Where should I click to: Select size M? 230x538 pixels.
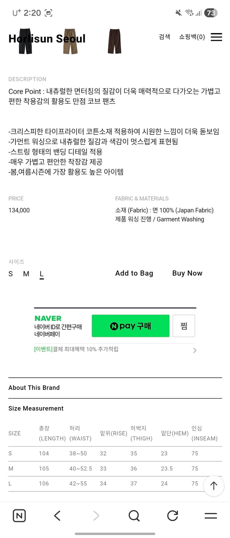coord(25,274)
